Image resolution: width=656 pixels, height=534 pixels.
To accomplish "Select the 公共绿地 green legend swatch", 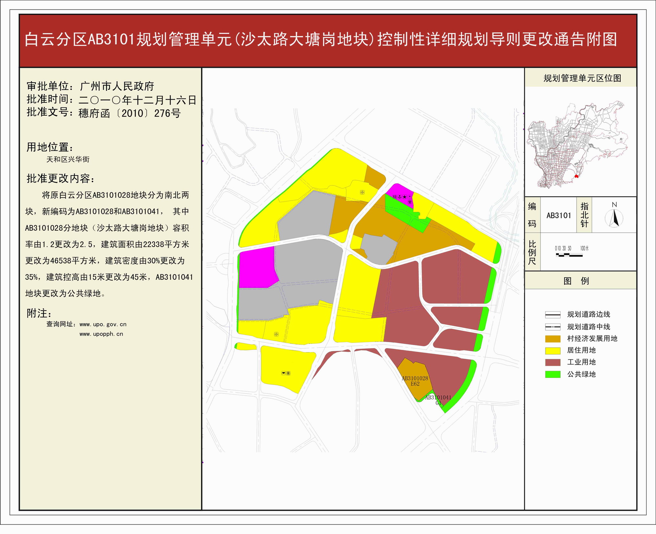I will tap(553, 374).
